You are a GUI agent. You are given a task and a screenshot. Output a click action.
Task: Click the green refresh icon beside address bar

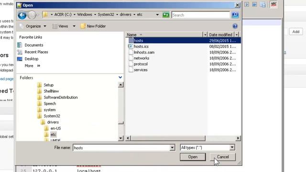pos(166,15)
